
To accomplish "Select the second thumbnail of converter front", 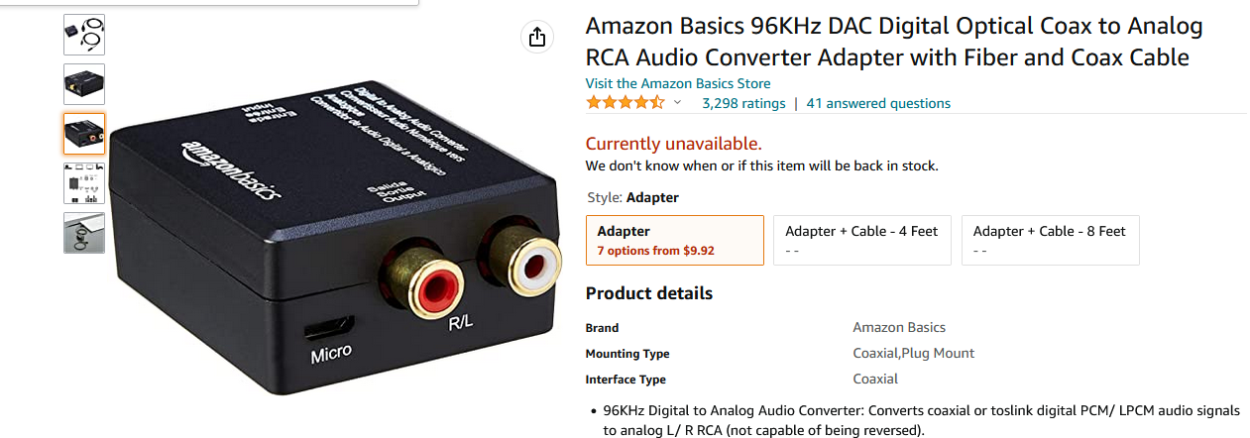I will click(x=84, y=84).
